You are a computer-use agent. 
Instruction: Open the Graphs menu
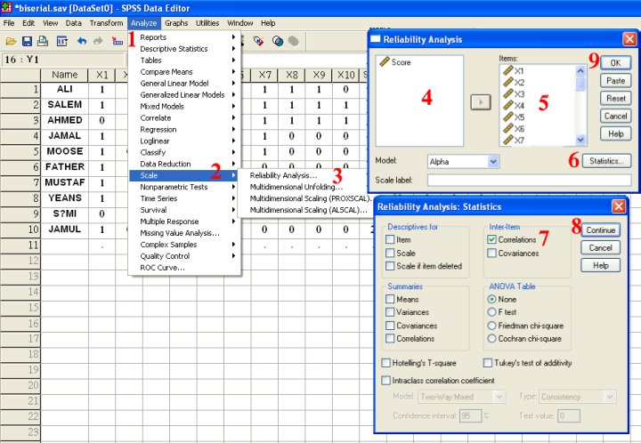[176, 22]
